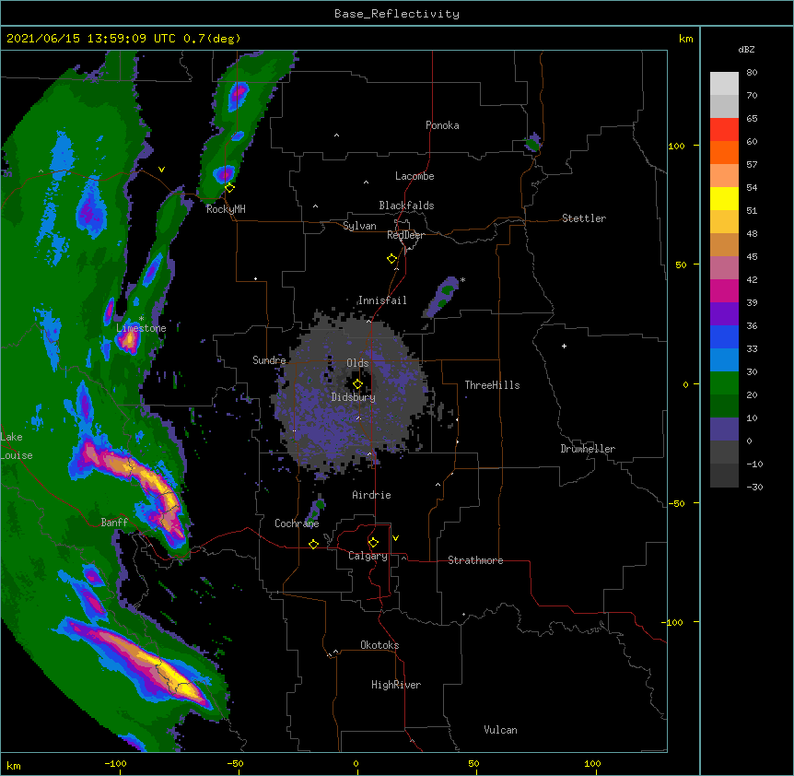The height and width of the screenshot is (776, 794).
Task: Click the Innisfail town label
Action: click(x=382, y=300)
